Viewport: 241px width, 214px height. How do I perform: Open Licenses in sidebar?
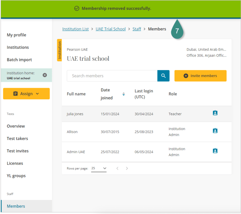point(15,163)
